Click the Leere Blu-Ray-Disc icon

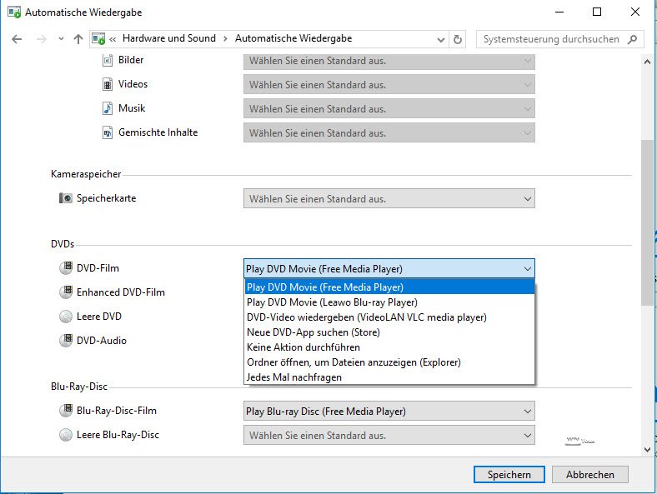pos(66,435)
